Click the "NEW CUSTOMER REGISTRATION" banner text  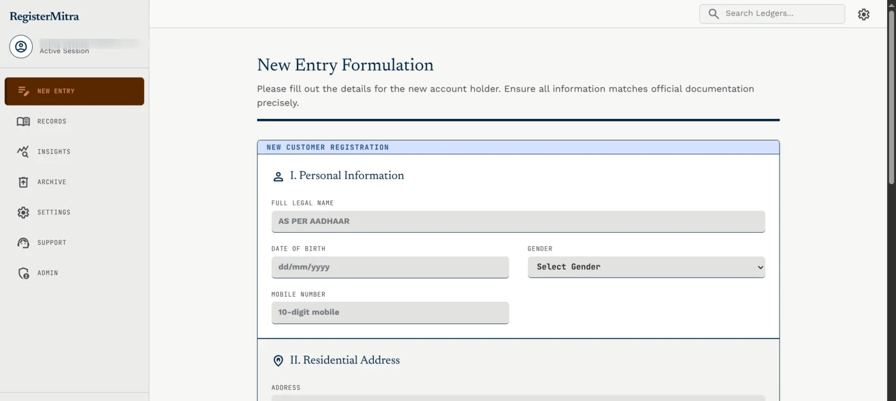tap(328, 148)
